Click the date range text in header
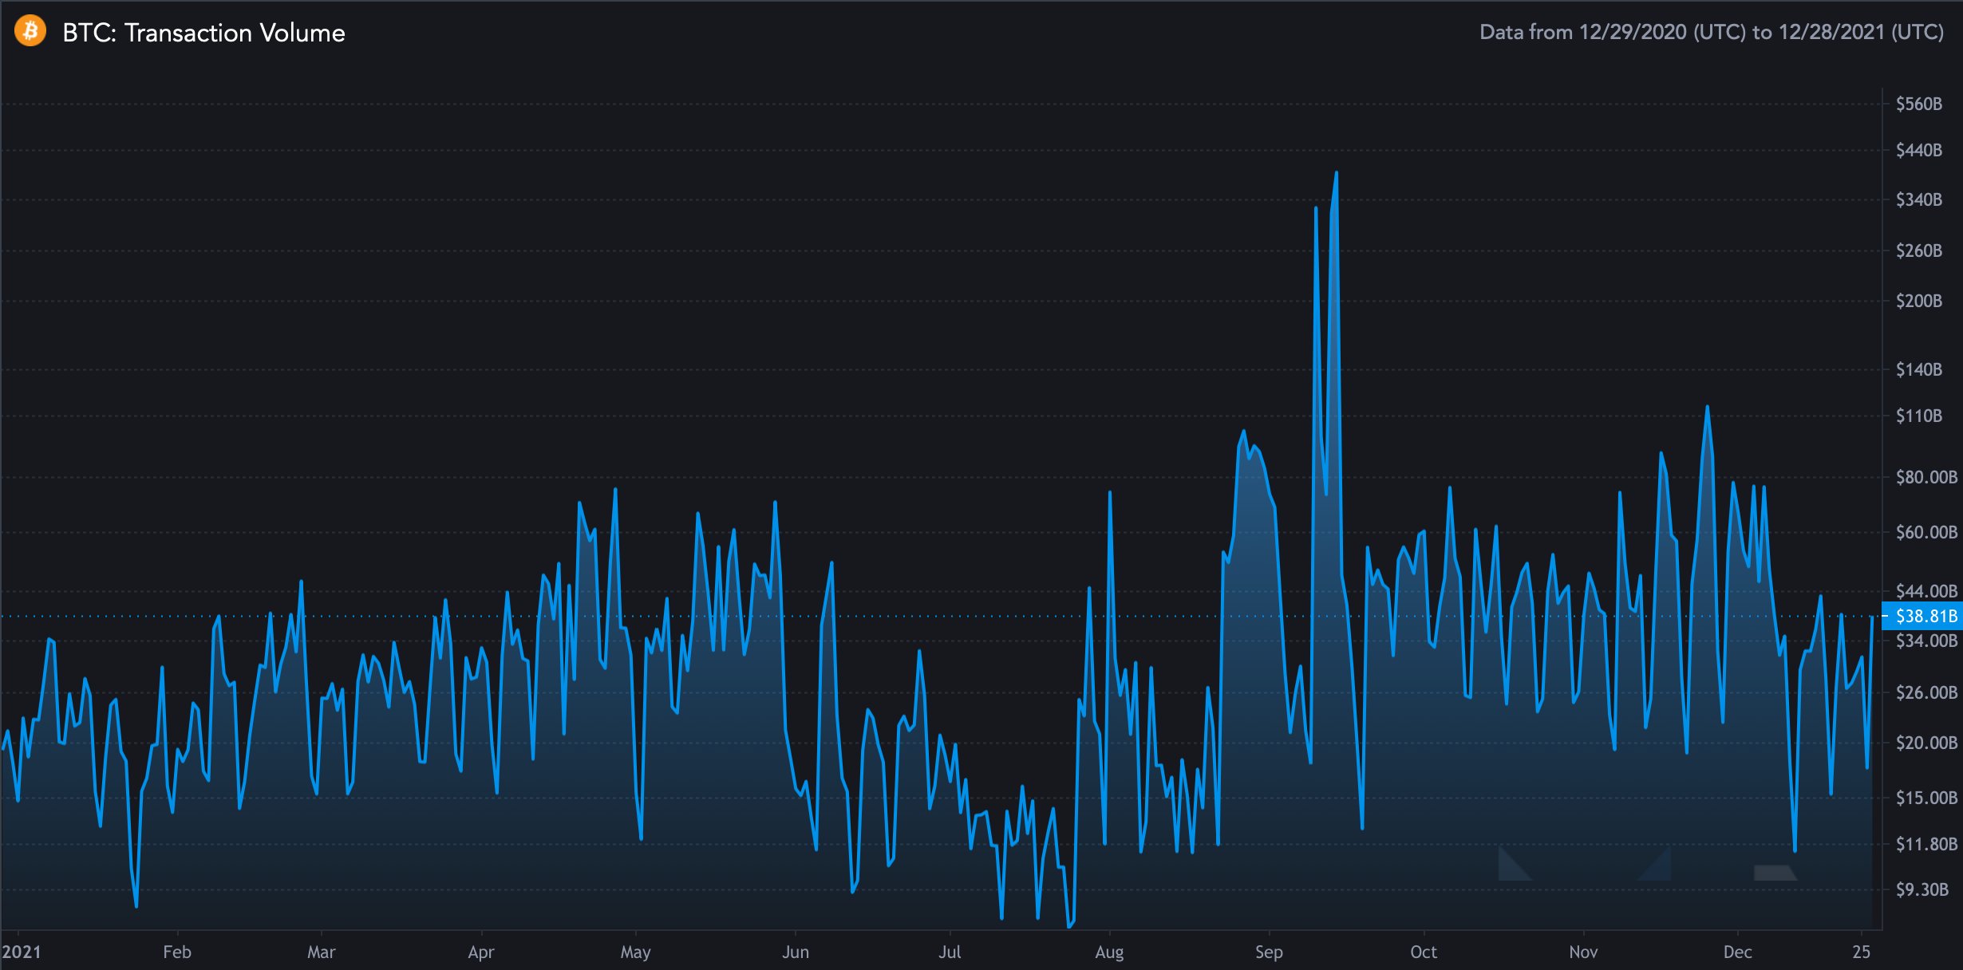The image size is (1963, 970). [1712, 32]
